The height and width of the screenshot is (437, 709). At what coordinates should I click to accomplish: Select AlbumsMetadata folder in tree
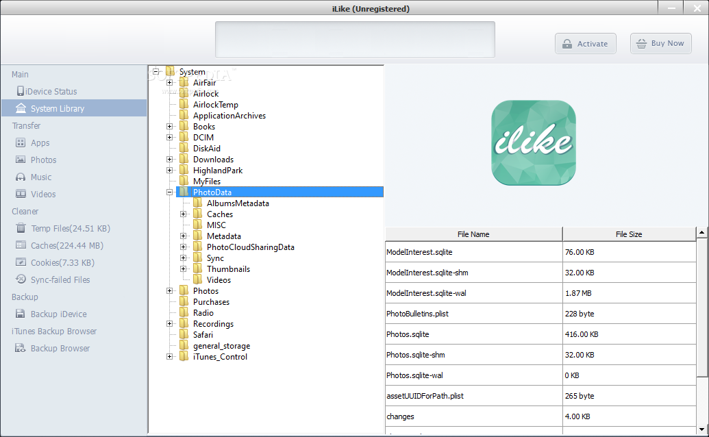pos(238,203)
